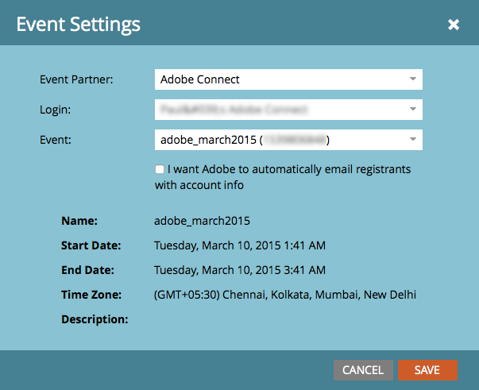479x390 pixels.
Task: Click the End Date value text
Action: click(239, 270)
